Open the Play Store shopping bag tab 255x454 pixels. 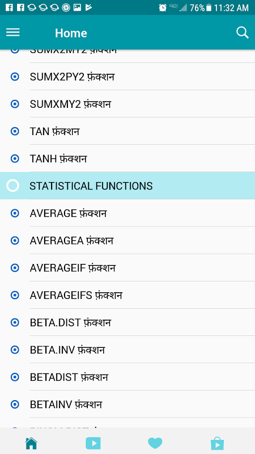(217, 443)
